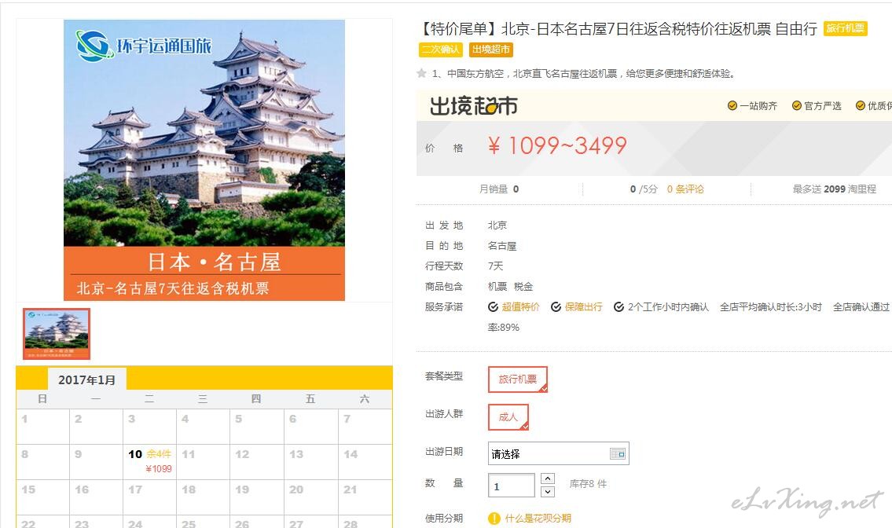
Task: Click the 7天 trip days value
Action: (x=495, y=266)
